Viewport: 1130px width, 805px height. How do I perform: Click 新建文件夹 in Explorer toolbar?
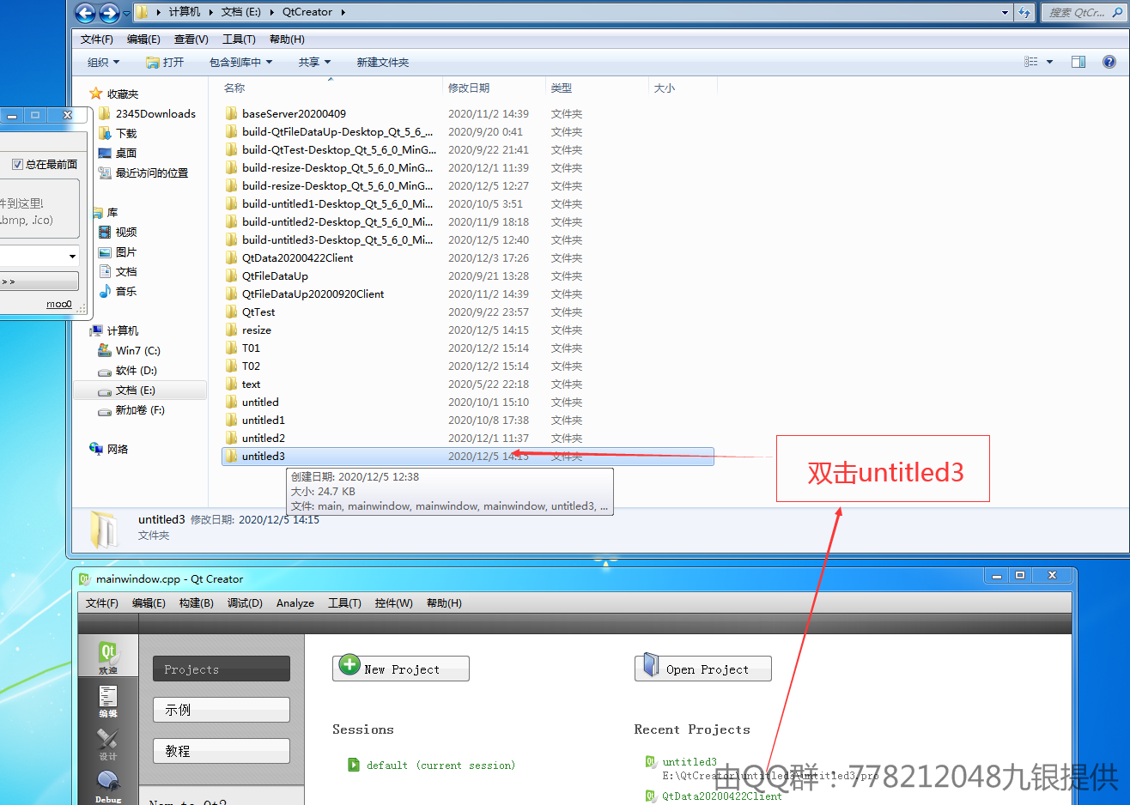[x=382, y=62]
